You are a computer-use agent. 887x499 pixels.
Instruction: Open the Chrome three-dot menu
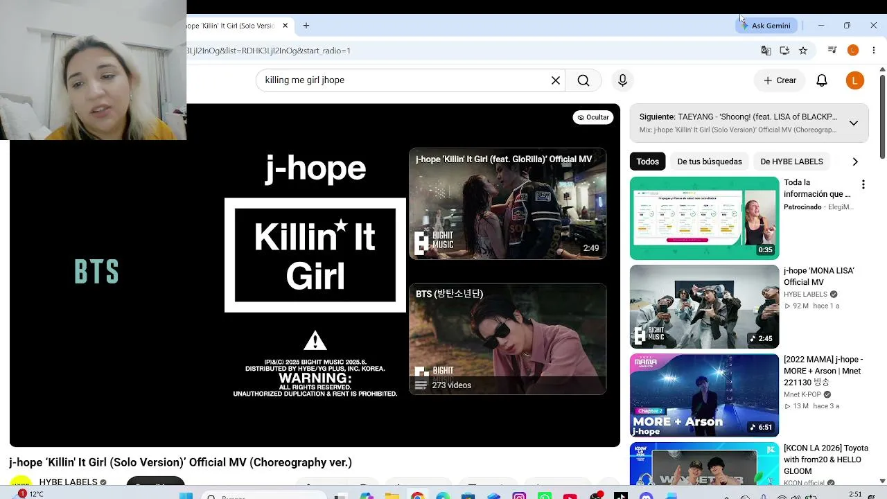tap(874, 51)
